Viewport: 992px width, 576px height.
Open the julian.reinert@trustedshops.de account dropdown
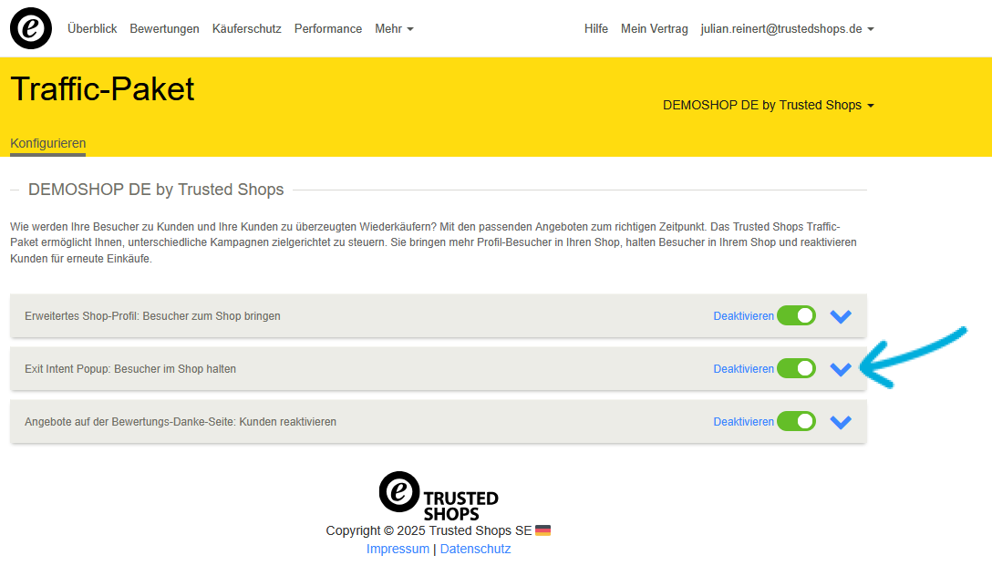(787, 29)
